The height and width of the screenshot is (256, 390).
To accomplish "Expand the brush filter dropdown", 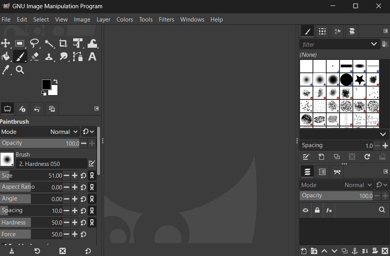I will point(374,44).
